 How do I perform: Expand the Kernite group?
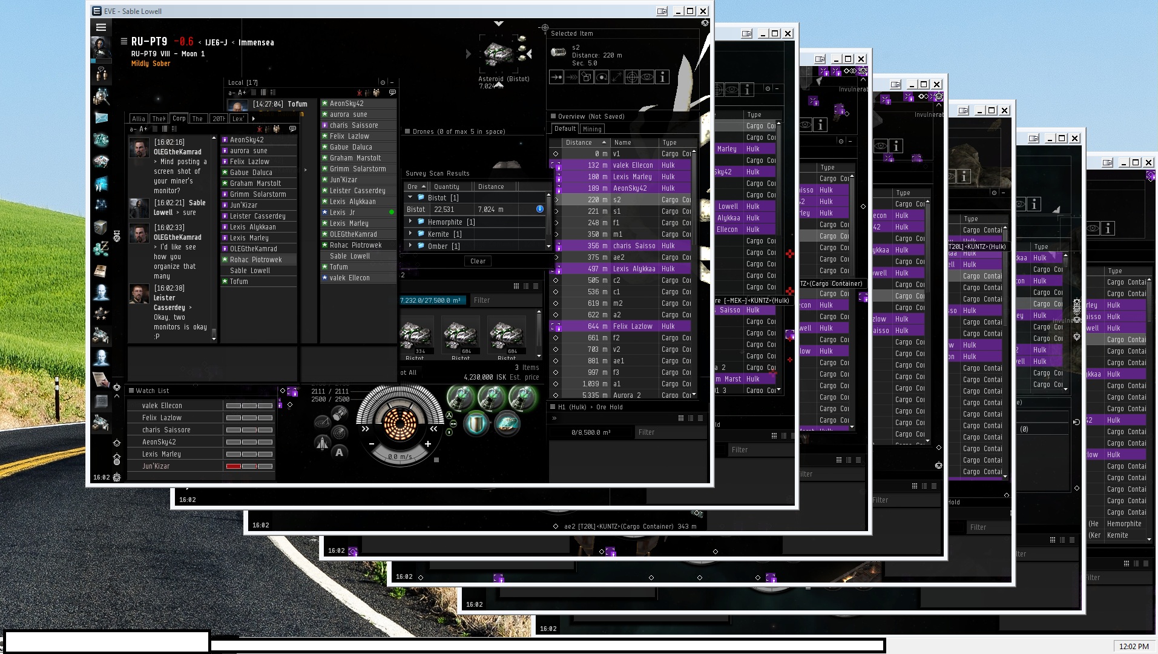410,234
